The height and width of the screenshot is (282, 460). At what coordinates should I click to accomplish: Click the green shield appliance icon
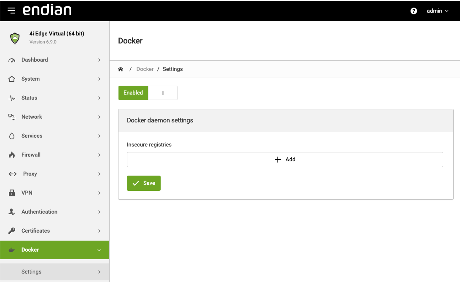tap(15, 38)
